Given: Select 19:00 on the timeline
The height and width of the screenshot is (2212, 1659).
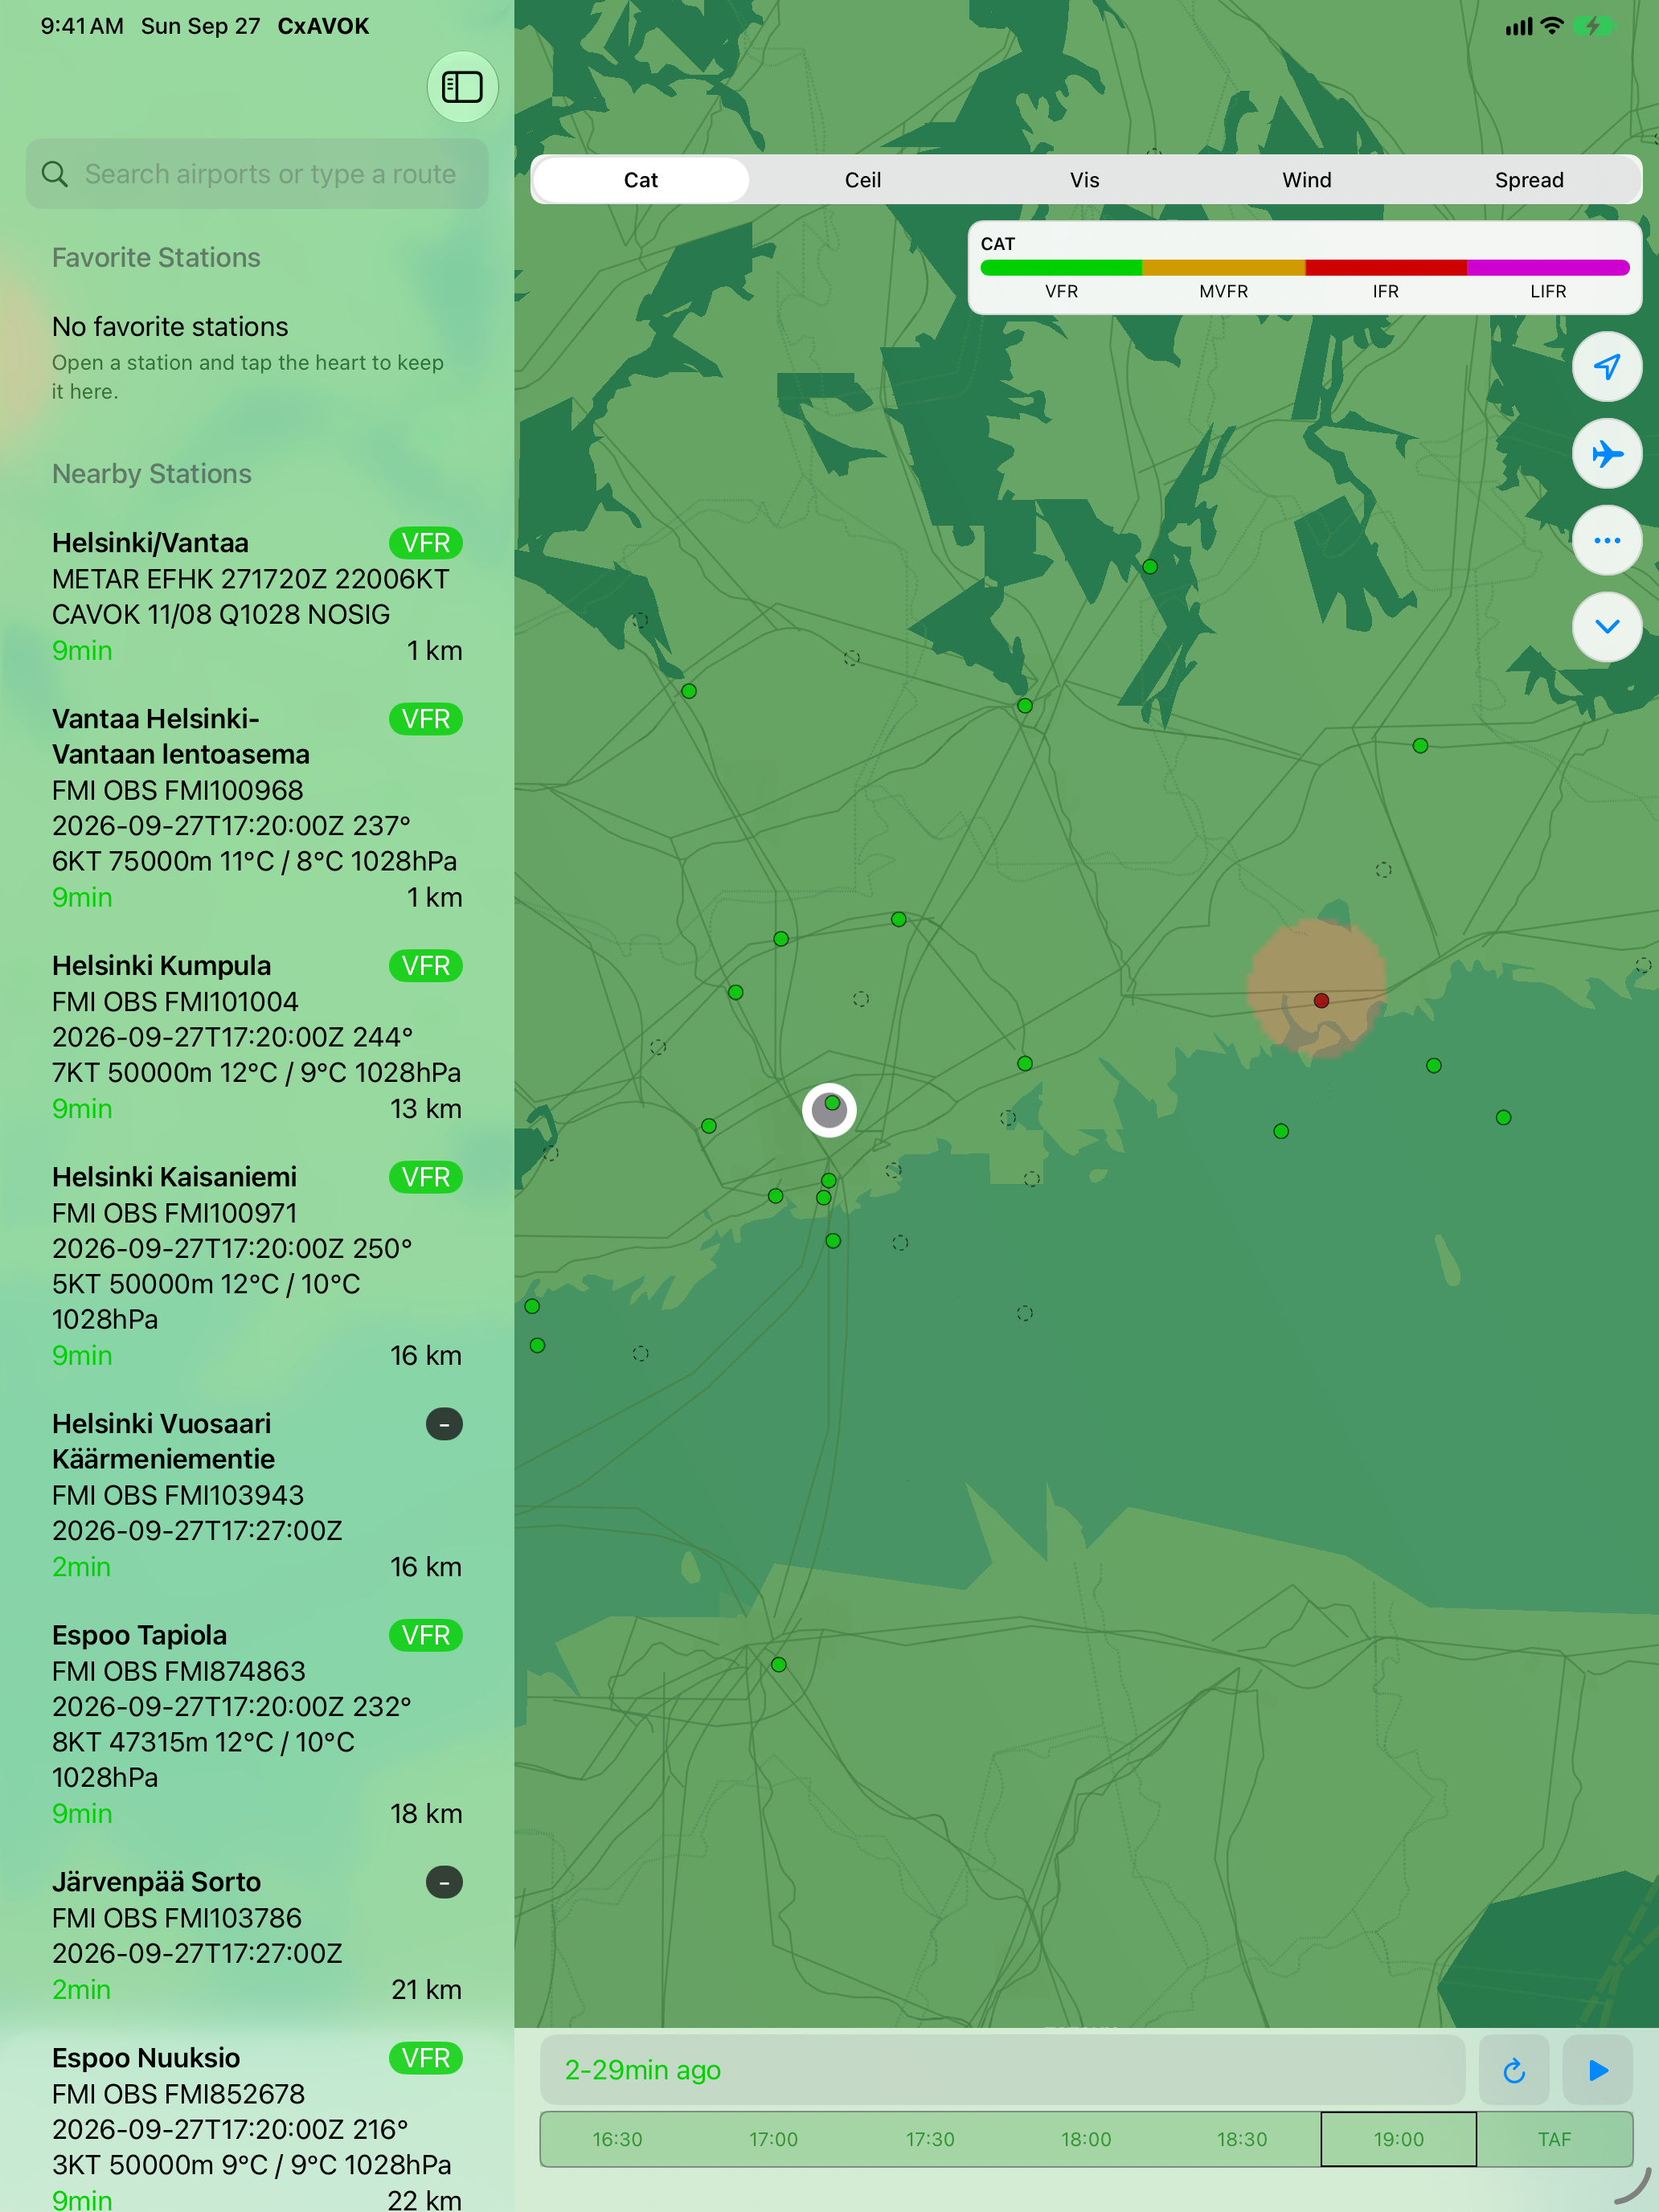Looking at the screenshot, I should 1398,2139.
